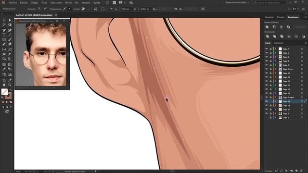The width and height of the screenshot is (308, 173).
Task: Select the Eraser tool
Action: 10,44
